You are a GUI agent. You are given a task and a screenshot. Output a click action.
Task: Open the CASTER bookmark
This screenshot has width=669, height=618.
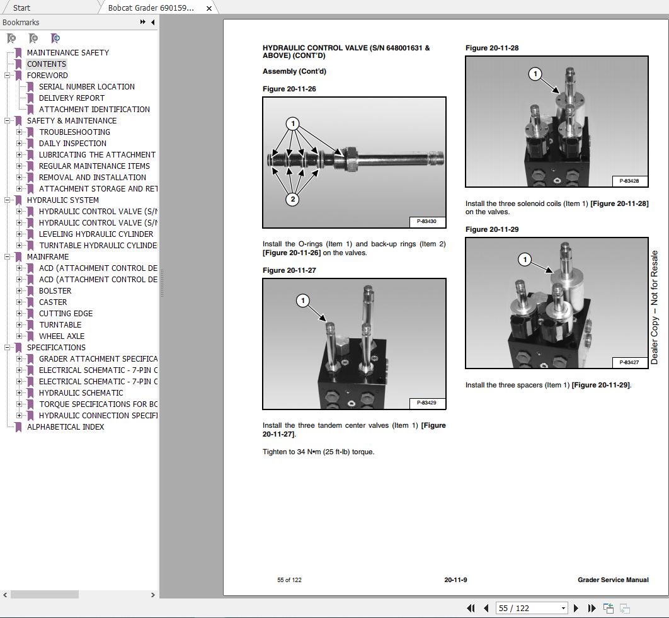click(x=53, y=302)
